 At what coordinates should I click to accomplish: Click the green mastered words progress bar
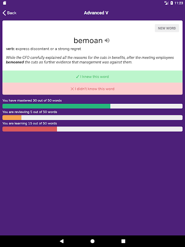coord(92,106)
